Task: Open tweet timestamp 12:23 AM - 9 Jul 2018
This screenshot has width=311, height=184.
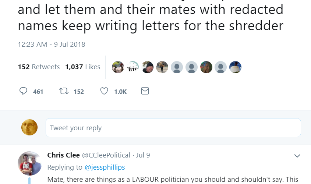Action: (52, 45)
